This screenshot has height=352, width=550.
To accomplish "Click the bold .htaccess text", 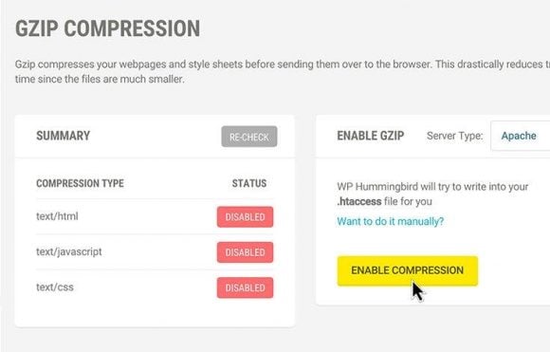I will click(359, 201).
